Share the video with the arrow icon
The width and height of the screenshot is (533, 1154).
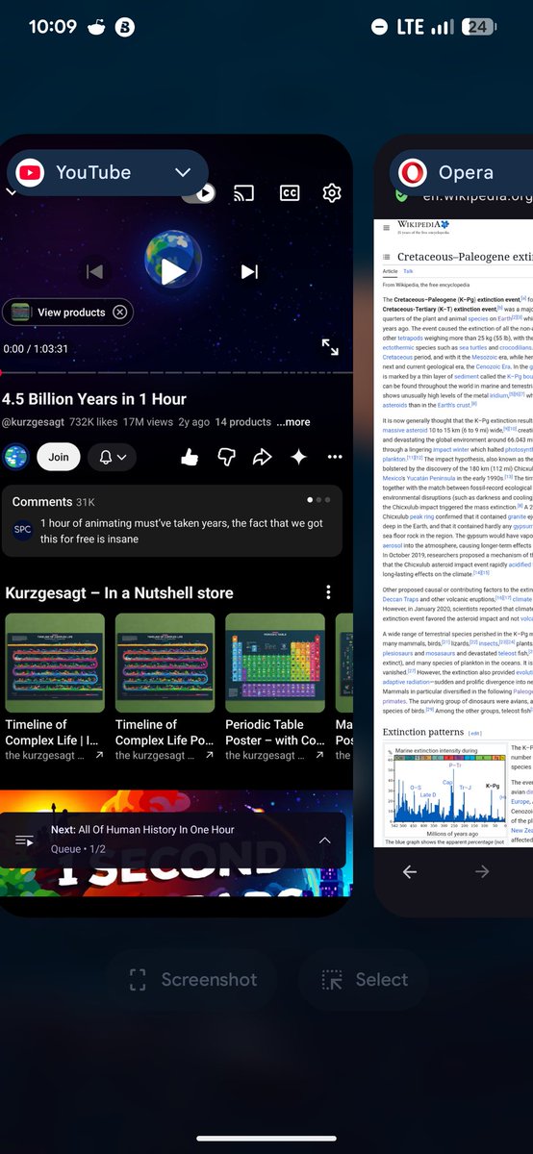[x=262, y=458]
